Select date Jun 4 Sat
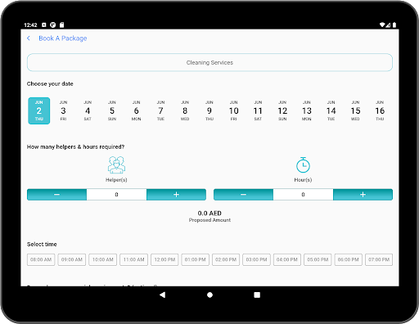The width and height of the screenshot is (419, 324). (88, 110)
